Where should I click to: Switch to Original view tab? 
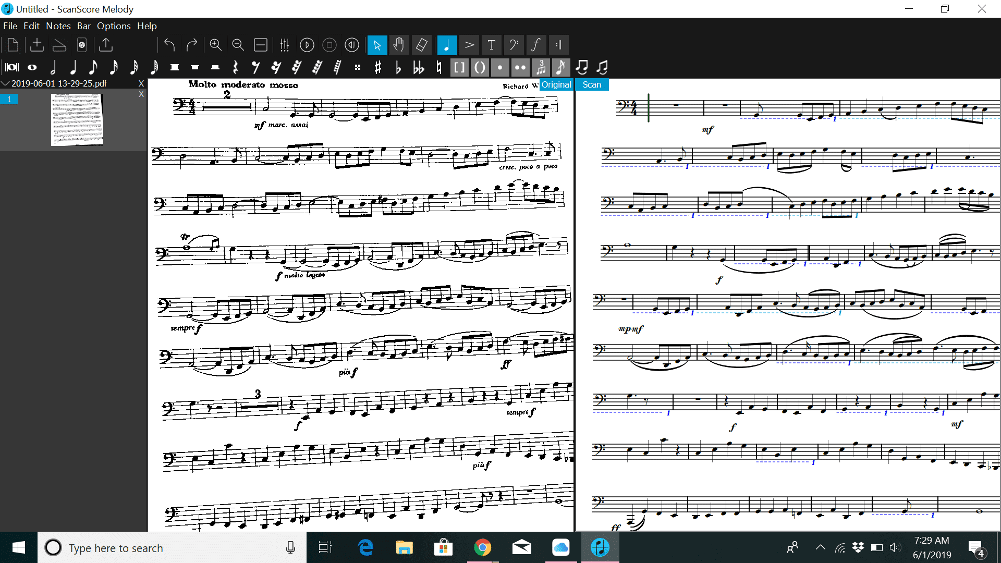(555, 84)
